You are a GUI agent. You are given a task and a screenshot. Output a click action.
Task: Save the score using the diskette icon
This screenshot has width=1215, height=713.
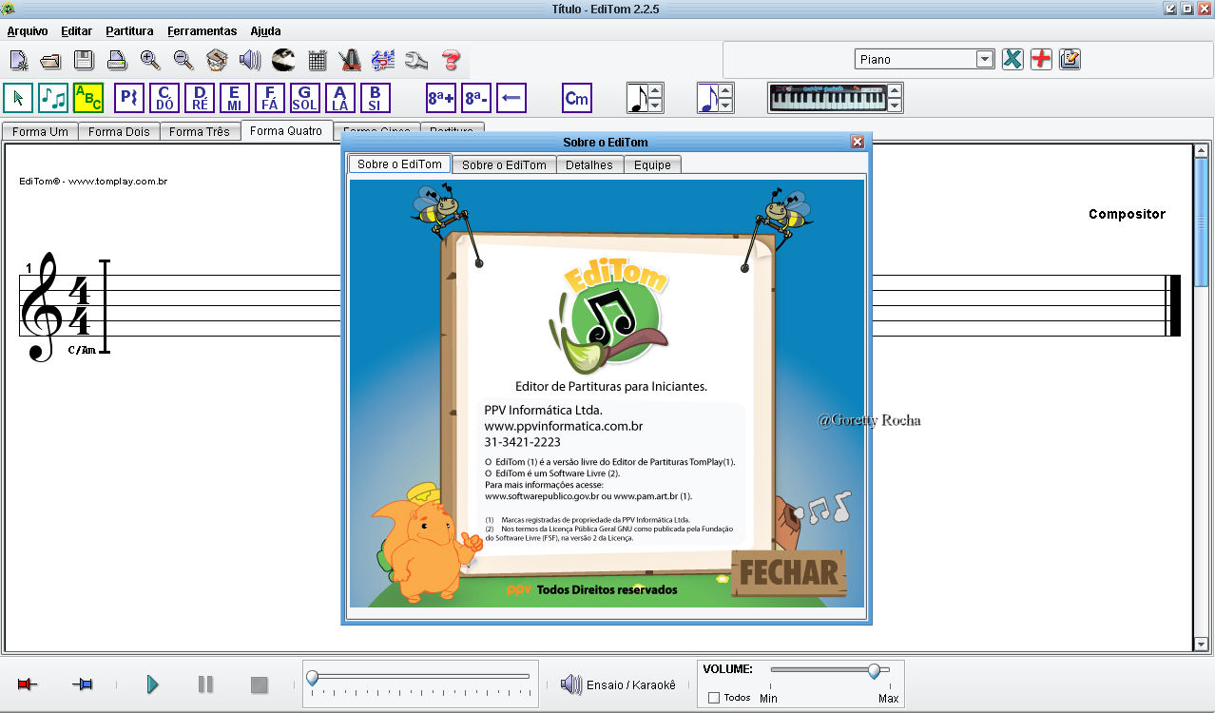pyautogui.click(x=85, y=59)
